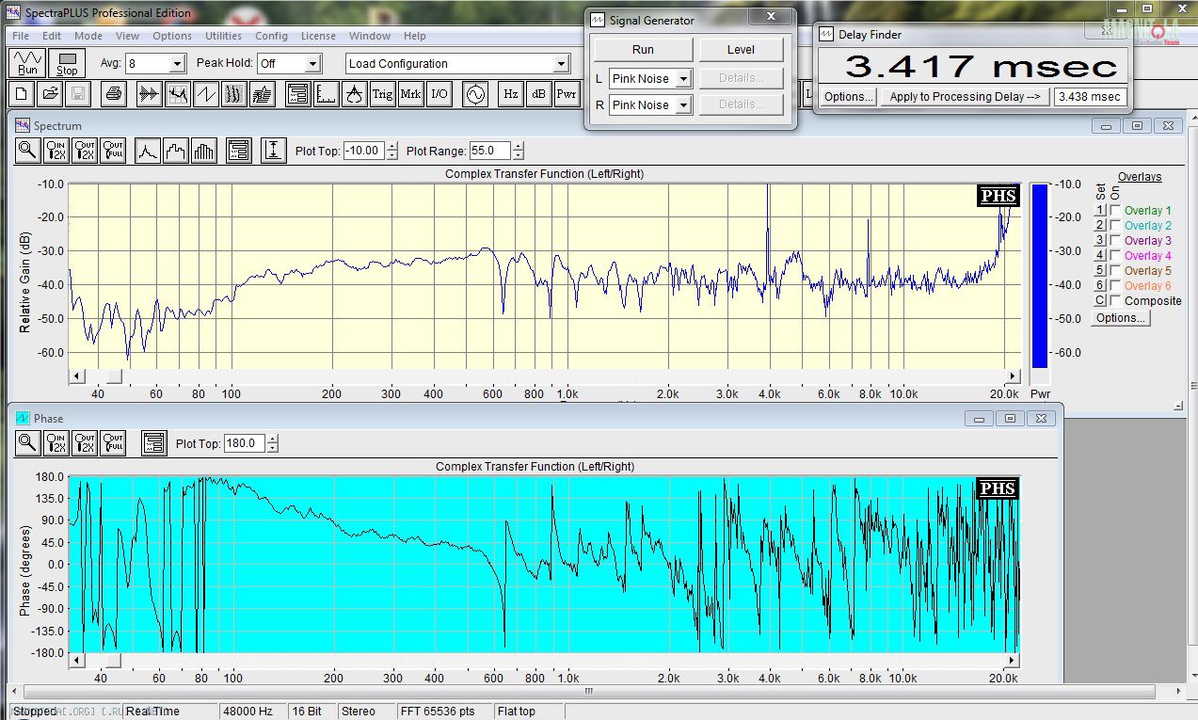Click the Run analyzer button in main toolbar

tap(27, 63)
